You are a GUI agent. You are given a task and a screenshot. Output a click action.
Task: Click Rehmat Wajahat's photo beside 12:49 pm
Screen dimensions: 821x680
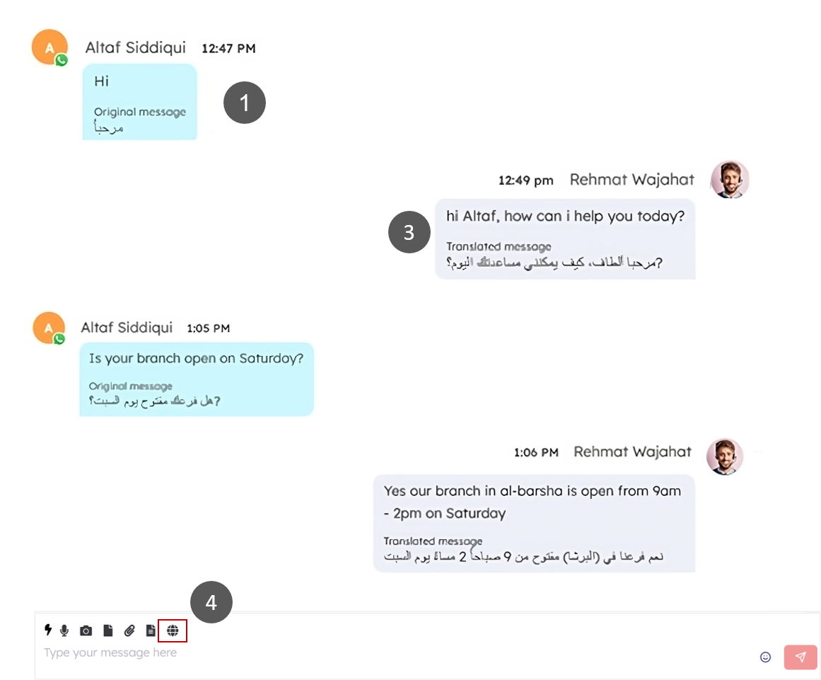(729, 179)
